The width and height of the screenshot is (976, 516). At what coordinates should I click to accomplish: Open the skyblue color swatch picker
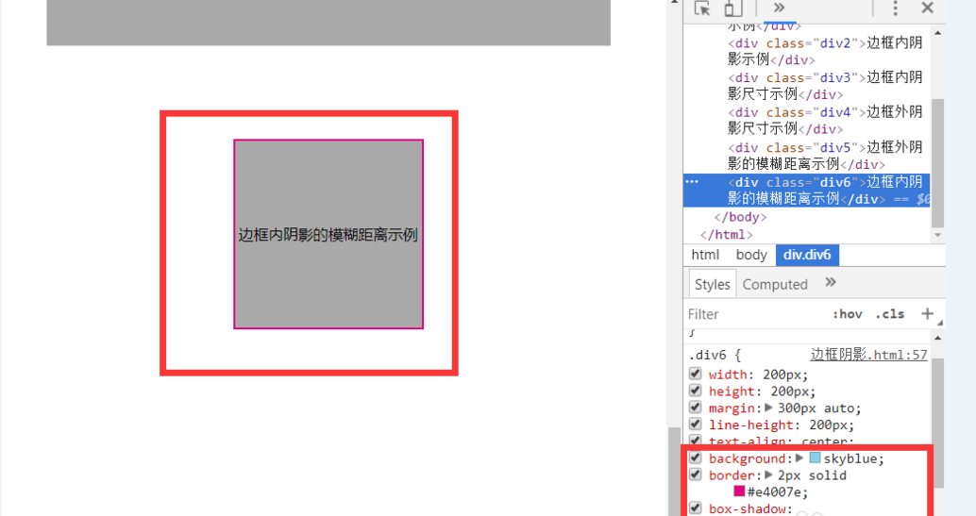(x=815, y=458)
